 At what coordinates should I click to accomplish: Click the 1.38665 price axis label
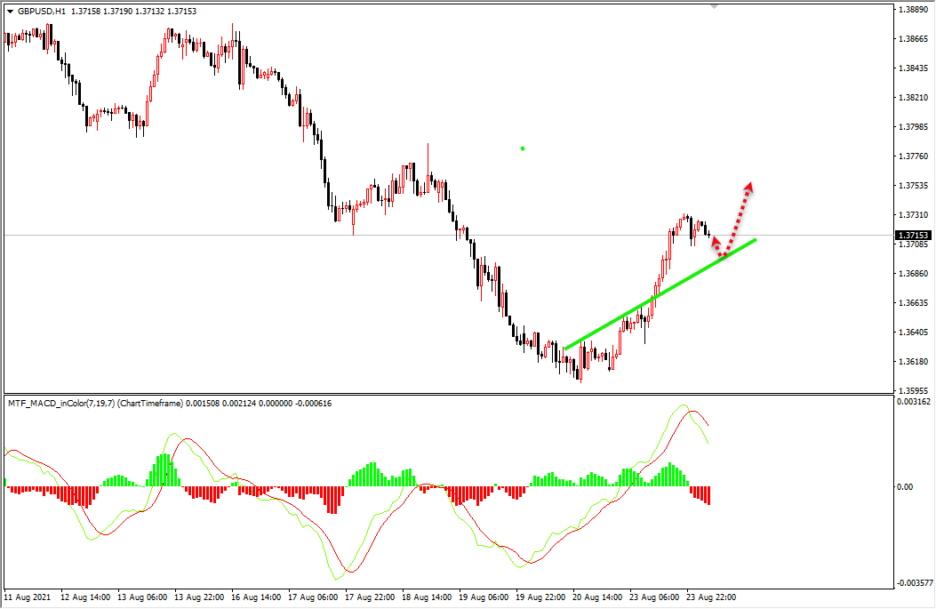pyautogui.click(x=914, y=39)
